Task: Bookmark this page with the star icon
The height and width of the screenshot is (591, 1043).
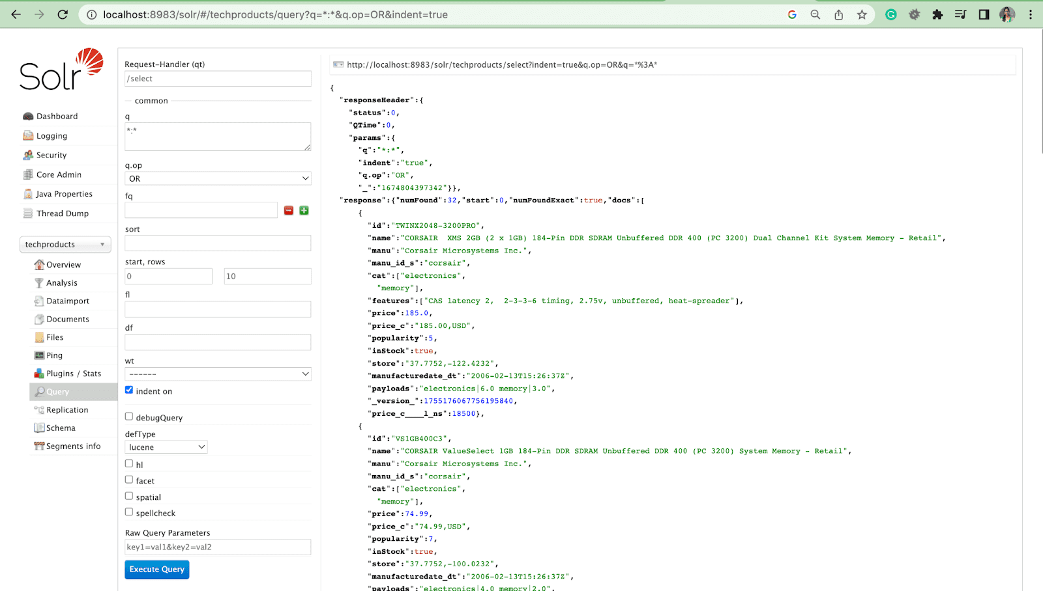Action: pyautogui.click(x=862, y=14)
